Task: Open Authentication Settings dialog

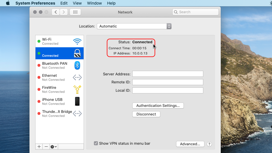Action: tap(158, 105)
